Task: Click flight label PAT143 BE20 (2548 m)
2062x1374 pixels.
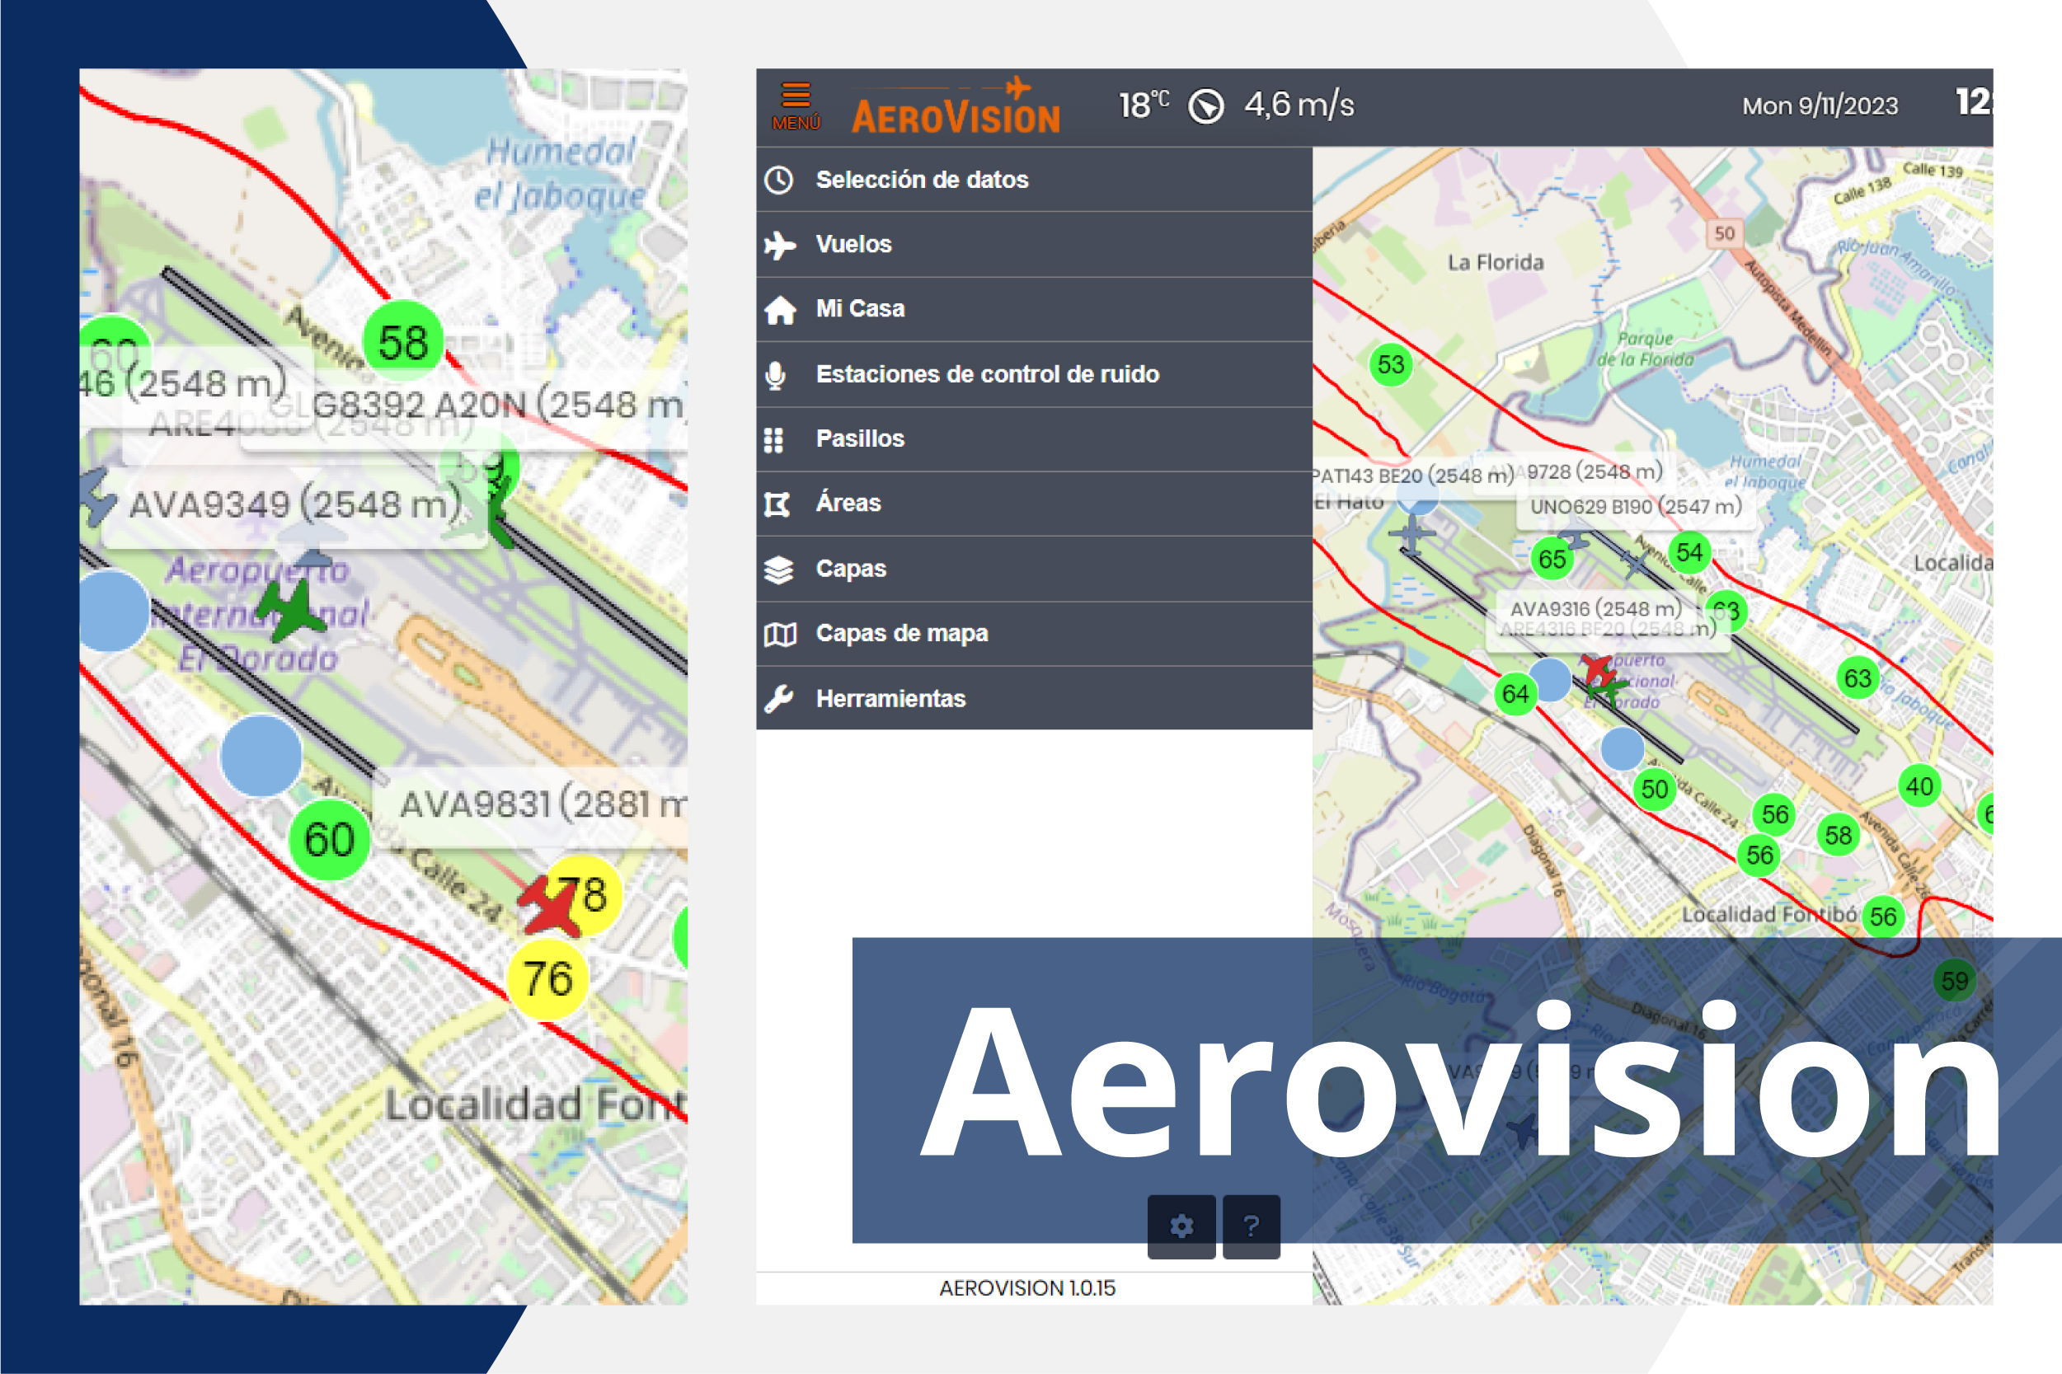Action: point(1412,476)
